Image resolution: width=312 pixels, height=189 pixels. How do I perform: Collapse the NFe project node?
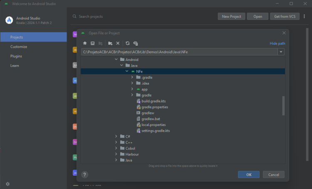pyautogui.click(x=127, y=71)
